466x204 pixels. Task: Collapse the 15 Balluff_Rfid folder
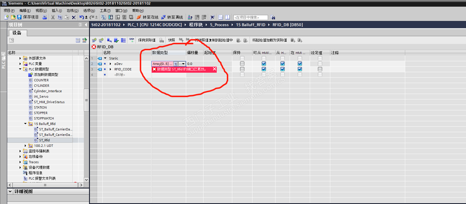pyautogui.click(x=25, y=124)
